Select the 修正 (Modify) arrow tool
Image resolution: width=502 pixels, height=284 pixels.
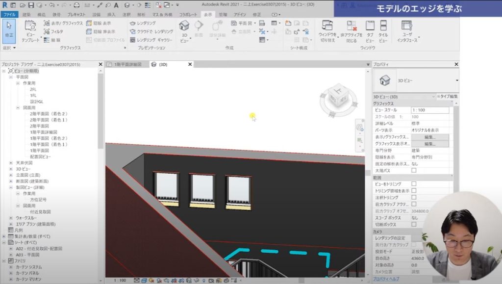click(9, 30)
